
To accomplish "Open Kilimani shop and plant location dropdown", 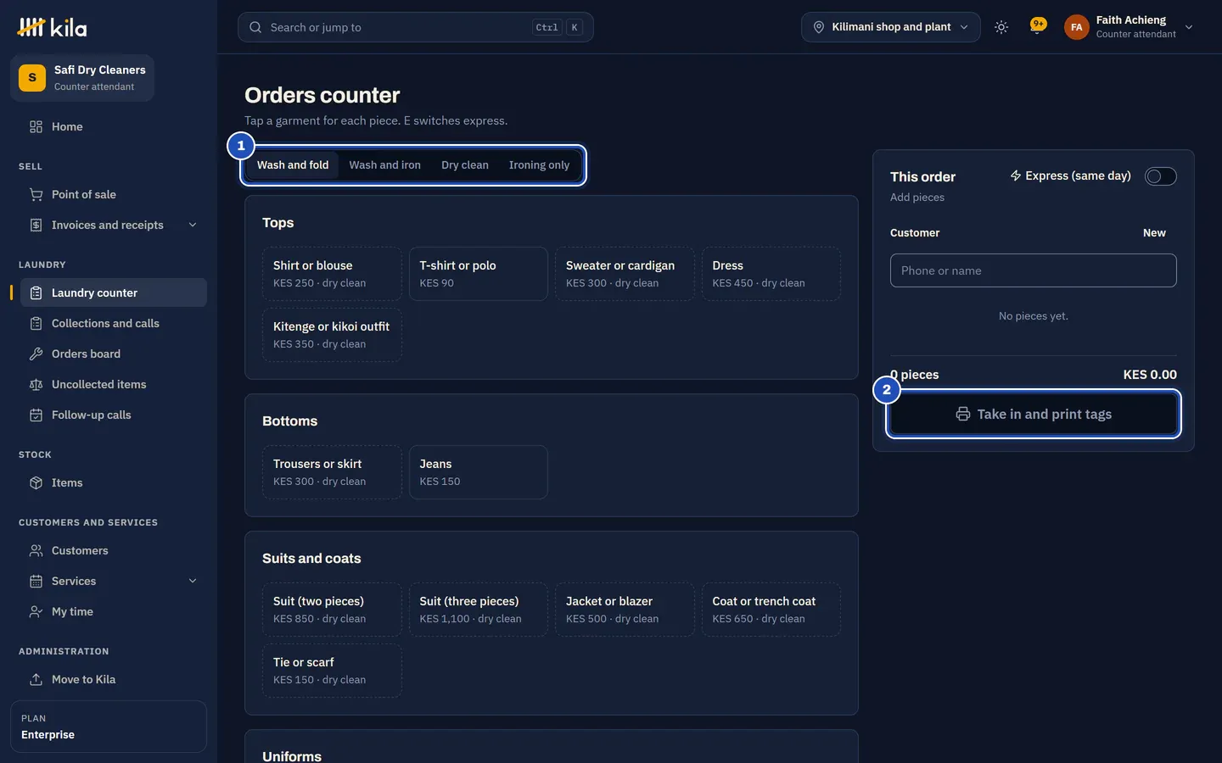I will (890, 27).
